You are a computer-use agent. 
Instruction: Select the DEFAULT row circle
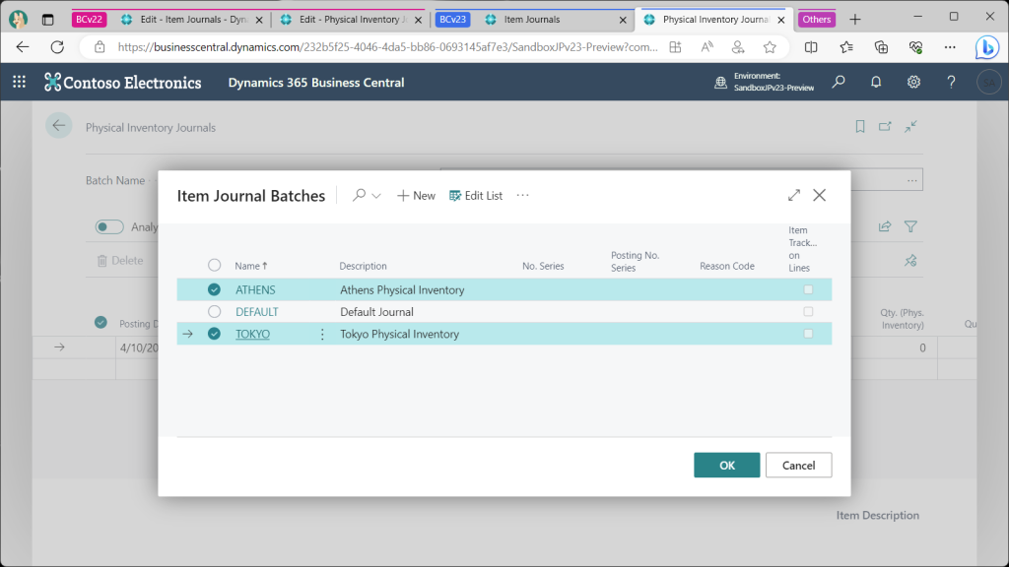(214, 312)
